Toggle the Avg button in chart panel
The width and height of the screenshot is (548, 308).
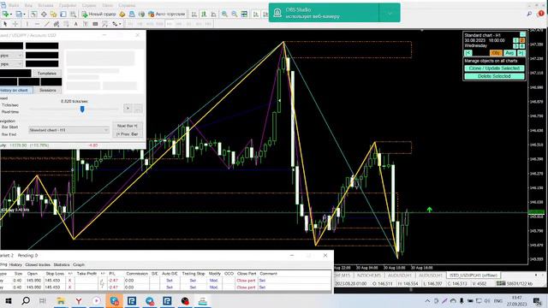[509, 53]
